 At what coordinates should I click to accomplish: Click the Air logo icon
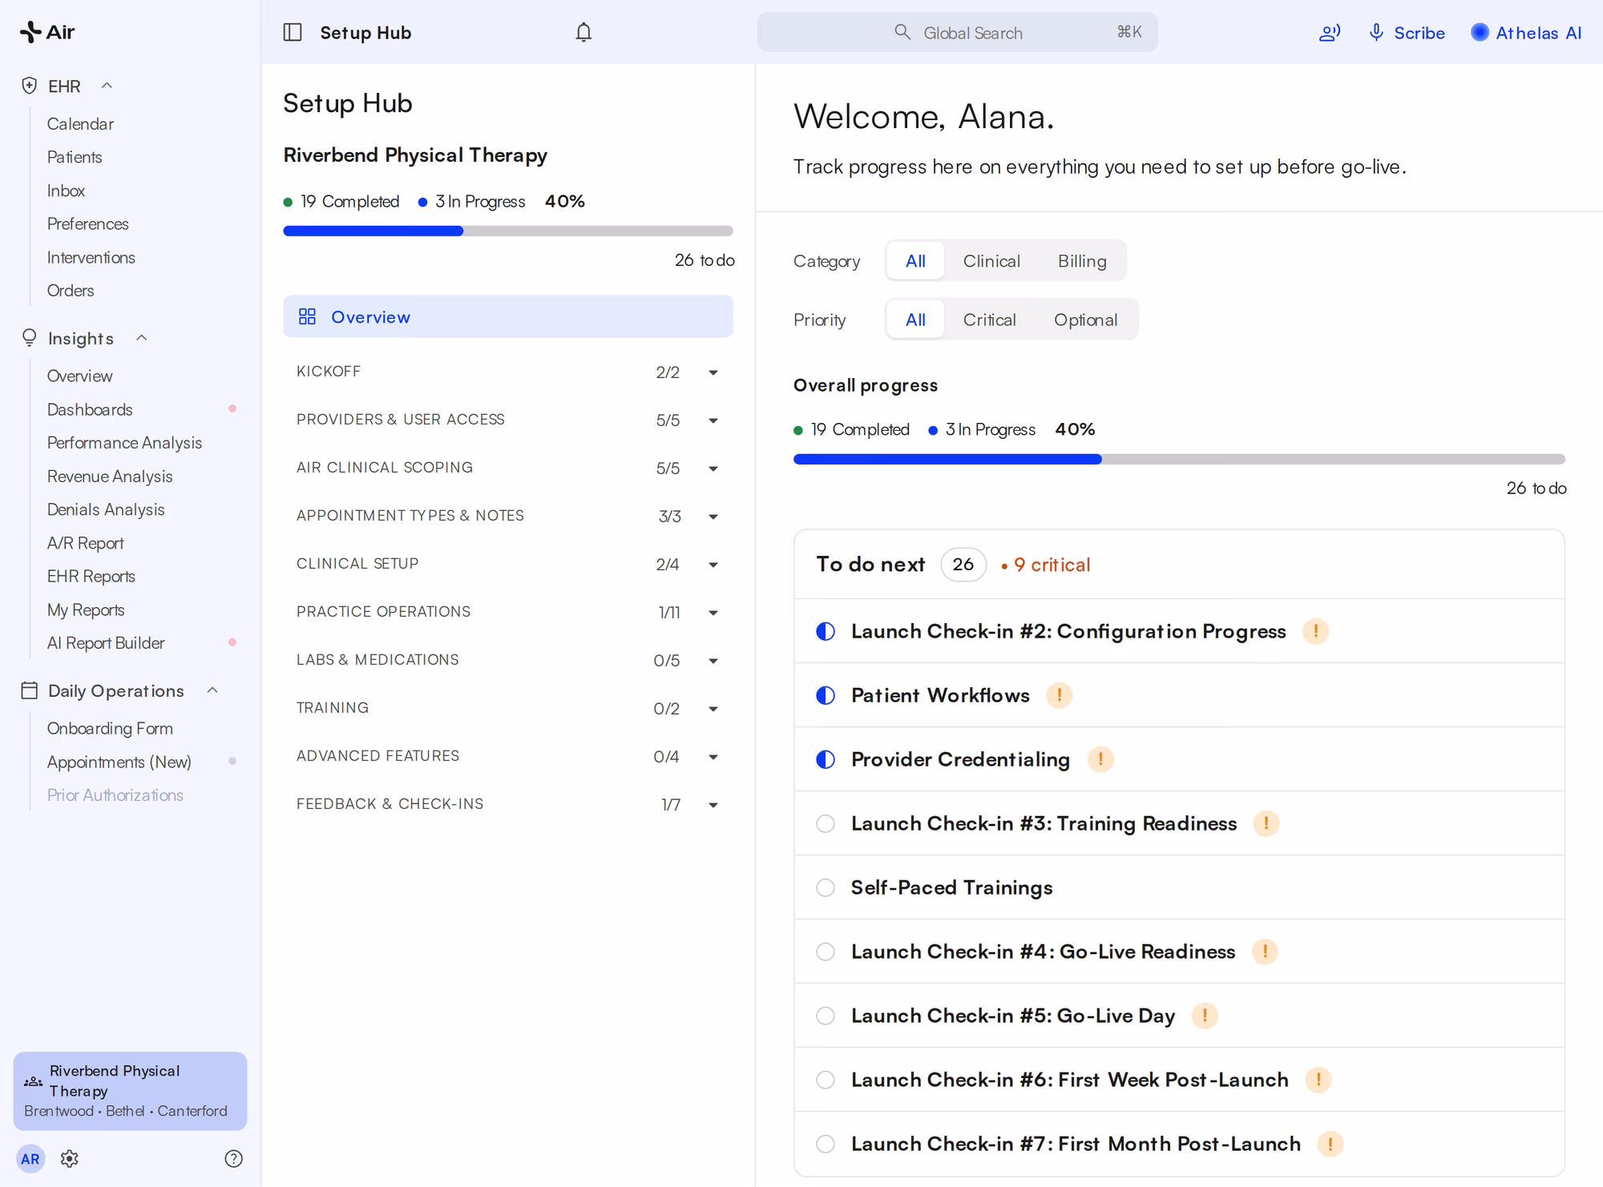[x=30, y=32]
